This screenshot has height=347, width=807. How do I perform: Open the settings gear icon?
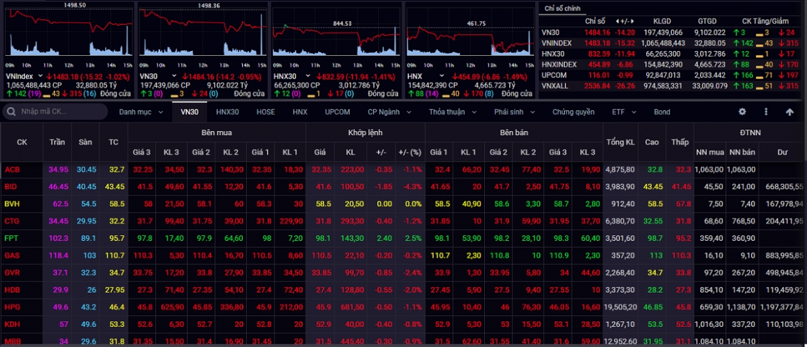pyautogui.click(x=742, y=112)
